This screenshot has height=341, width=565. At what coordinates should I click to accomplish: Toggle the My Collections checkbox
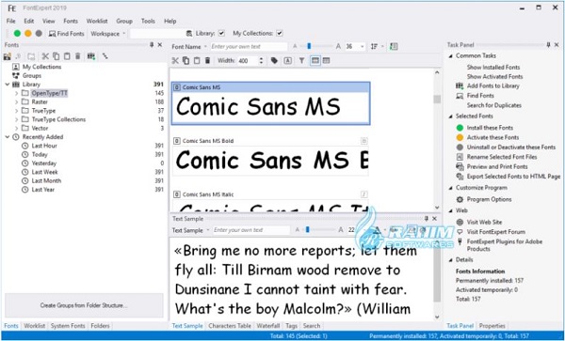pyautogui.click(x=280, y=34)
